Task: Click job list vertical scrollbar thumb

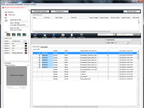Action: (x=138, y=55)
